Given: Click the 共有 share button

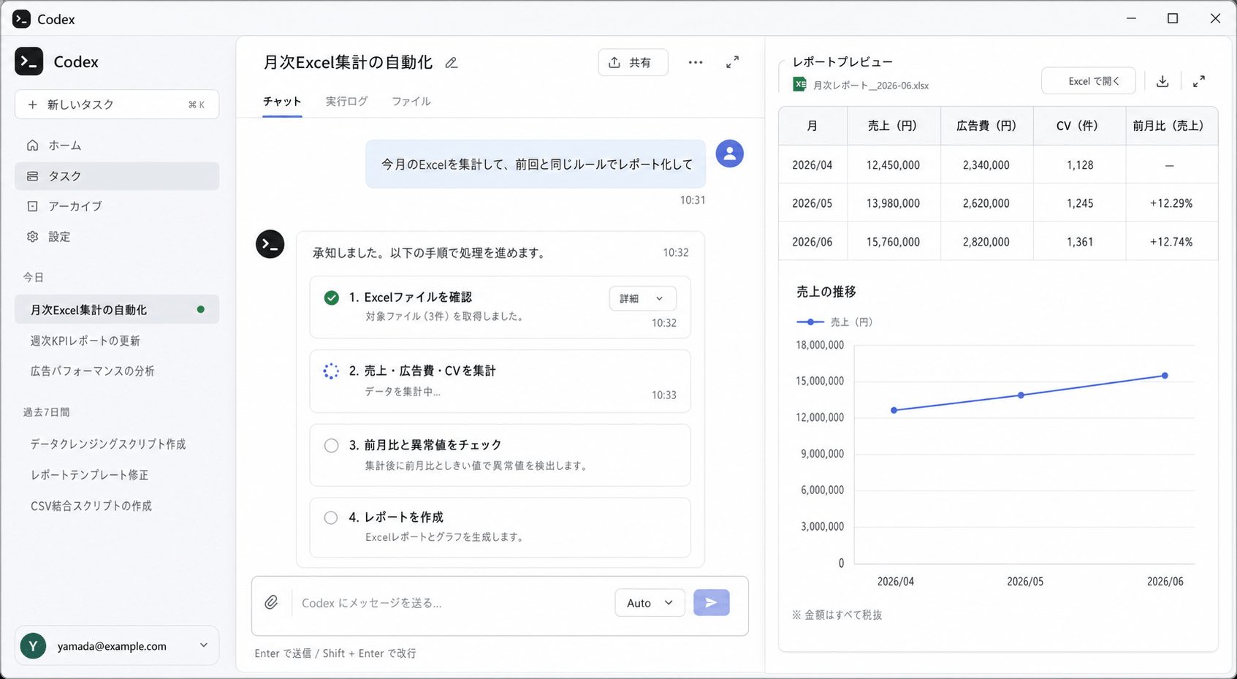Looking at the screenshot, I should coord(633,63).
